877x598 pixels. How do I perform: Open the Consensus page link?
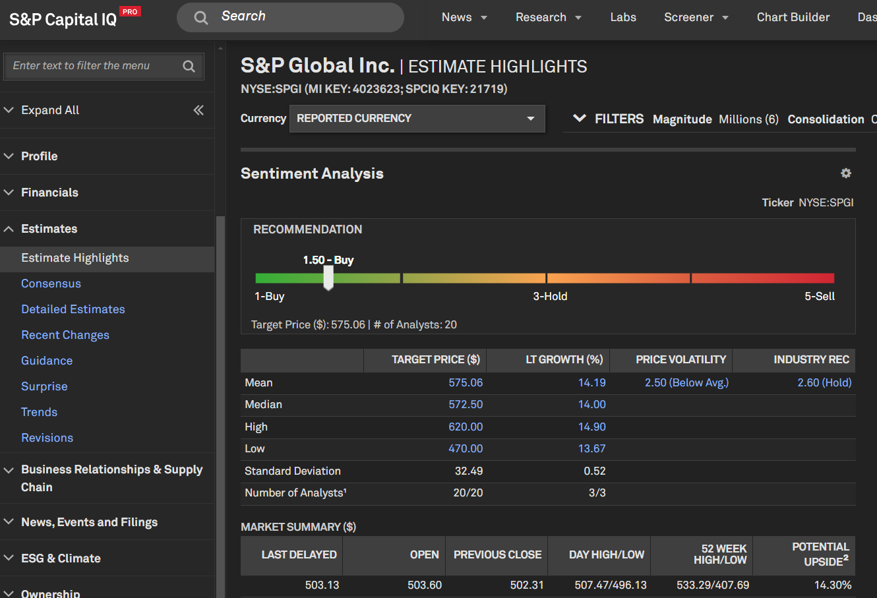pyautogui.click(x=51, y=284)
